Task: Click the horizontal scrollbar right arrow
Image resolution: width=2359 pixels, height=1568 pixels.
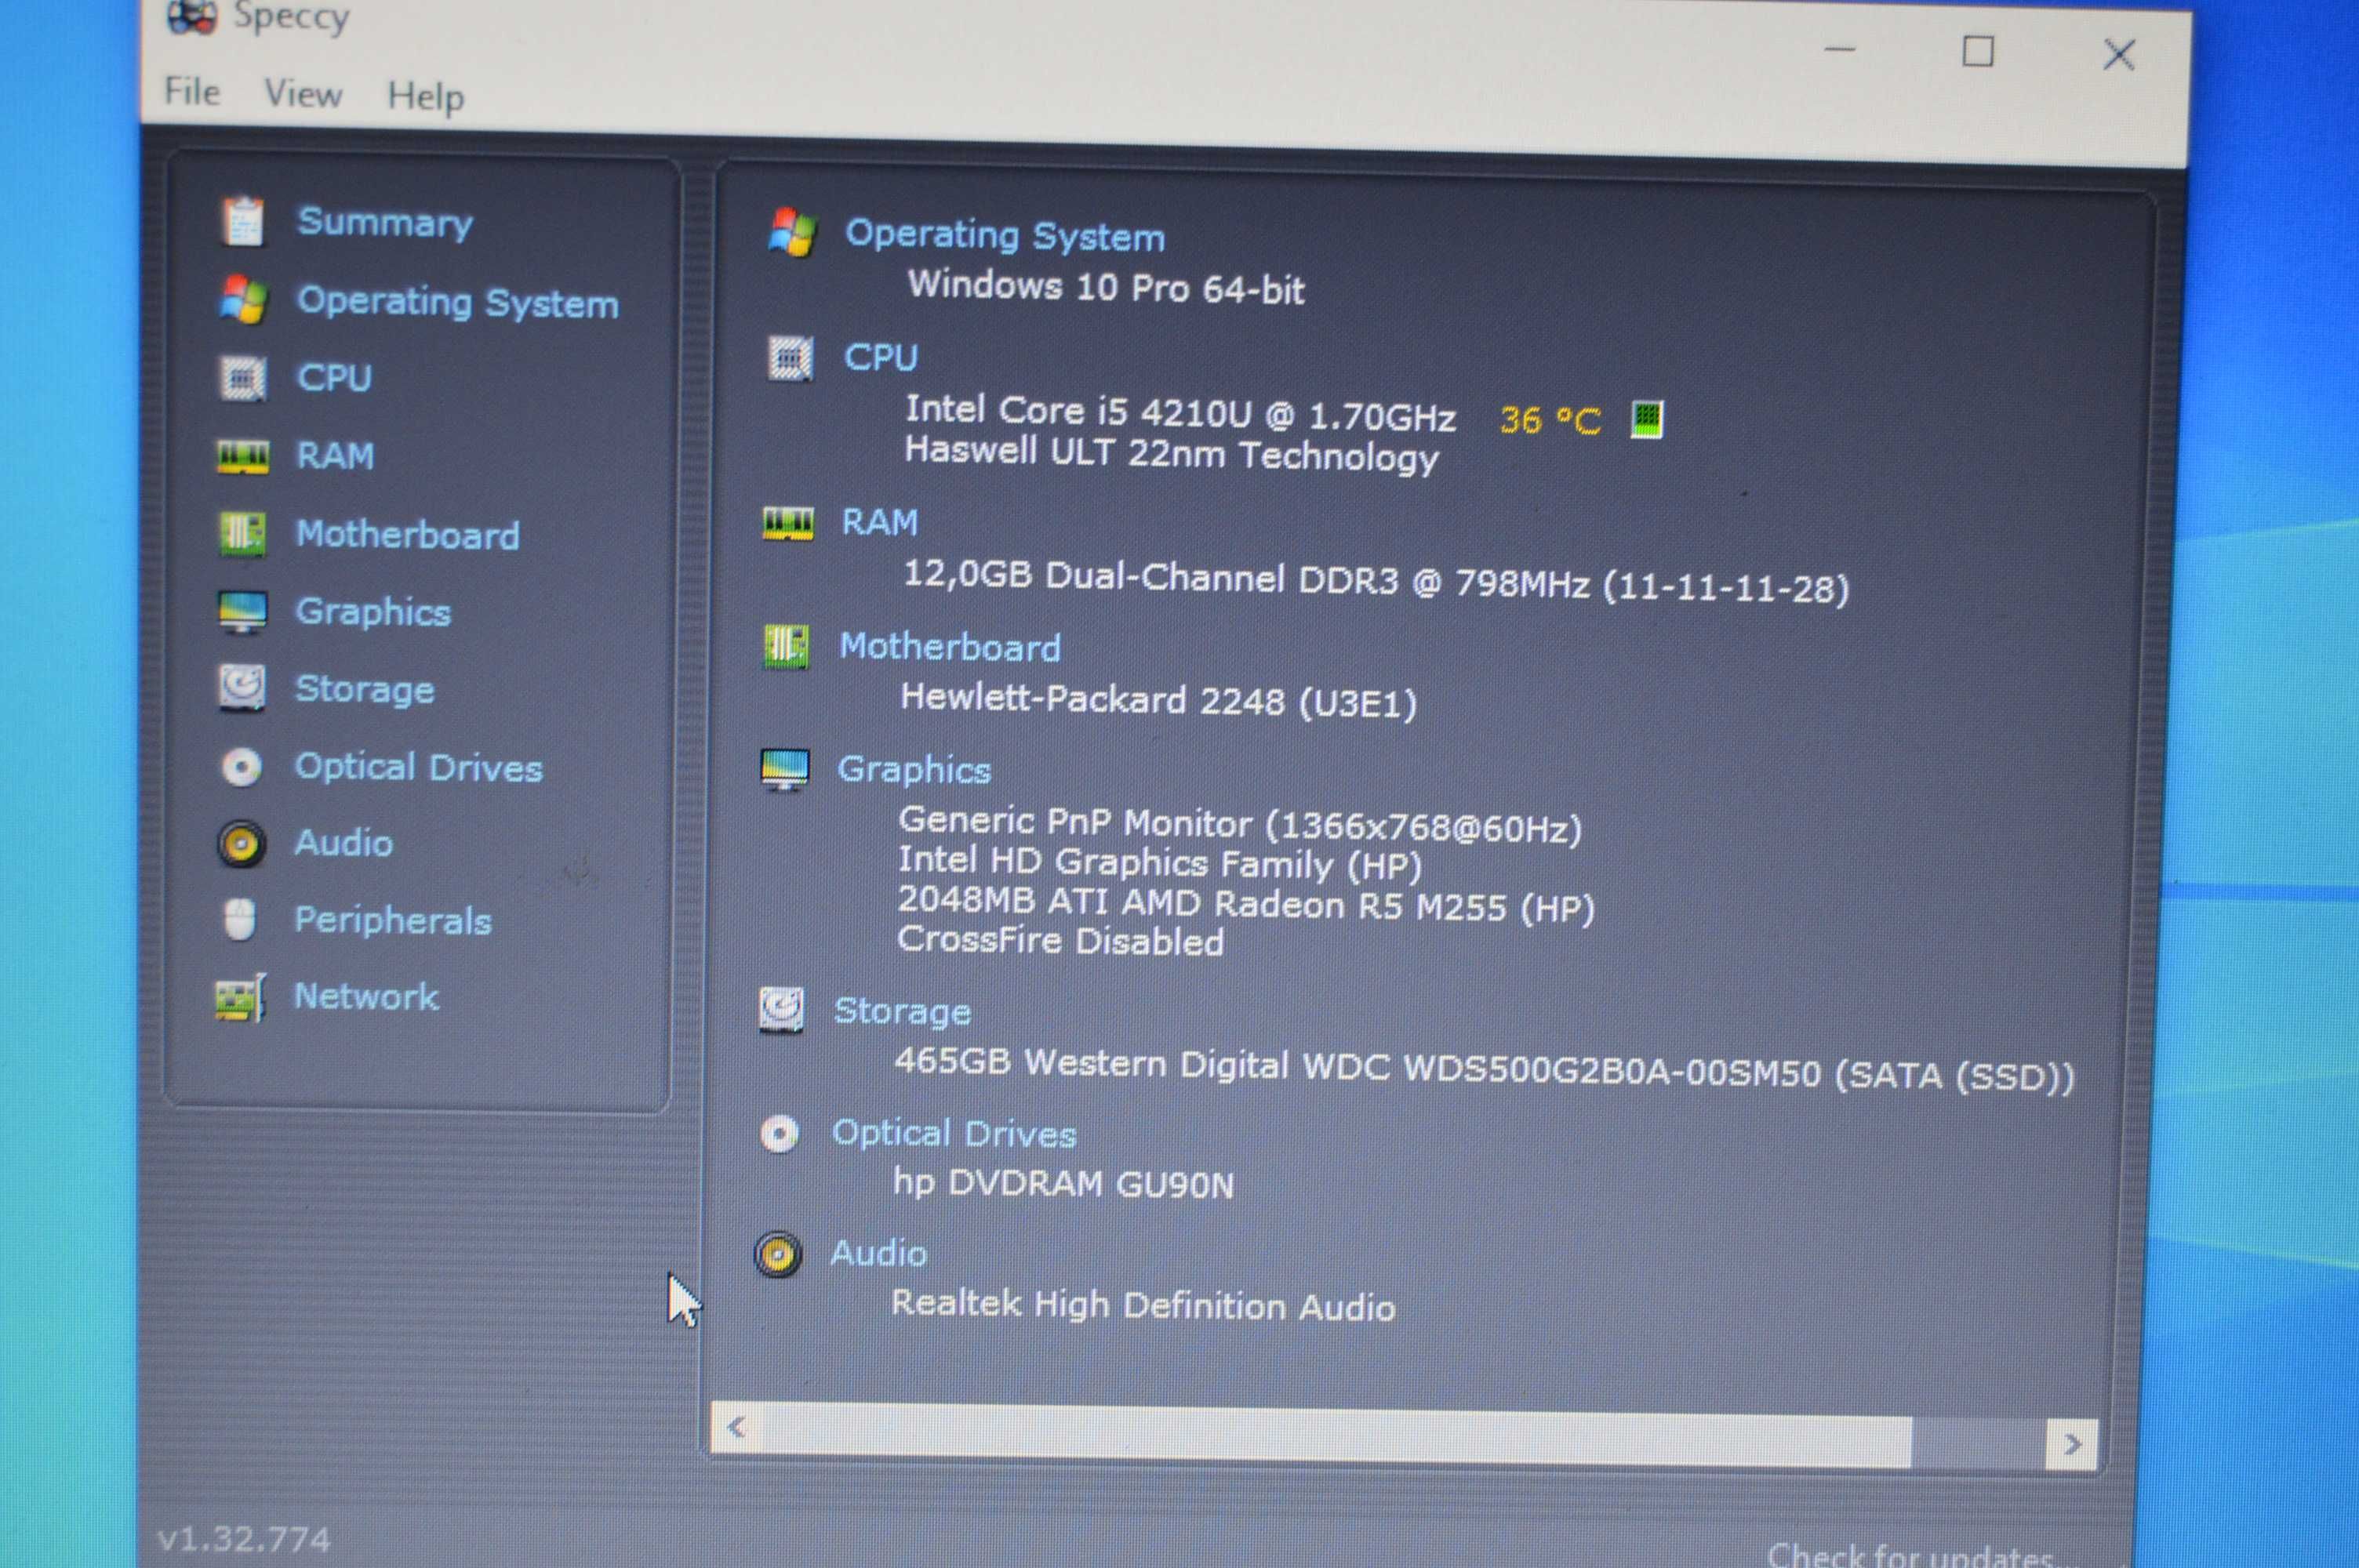Action: pyautogui.click(x=2071, y=1444)
